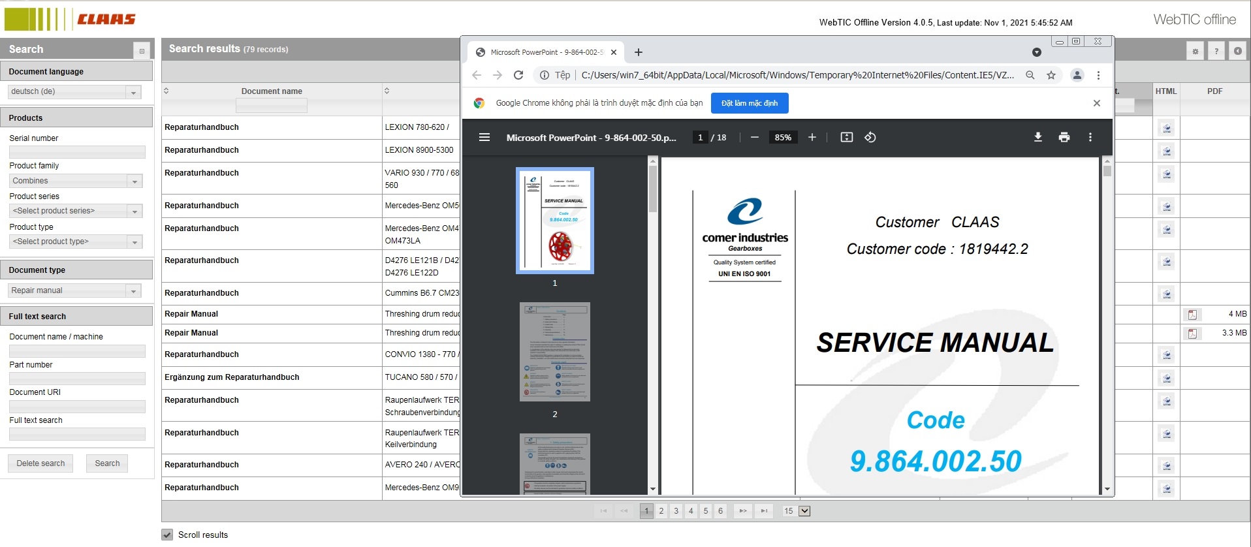Toggle the Scroll results checkbox
The image size is (1251, 547).
coord(167,535)
